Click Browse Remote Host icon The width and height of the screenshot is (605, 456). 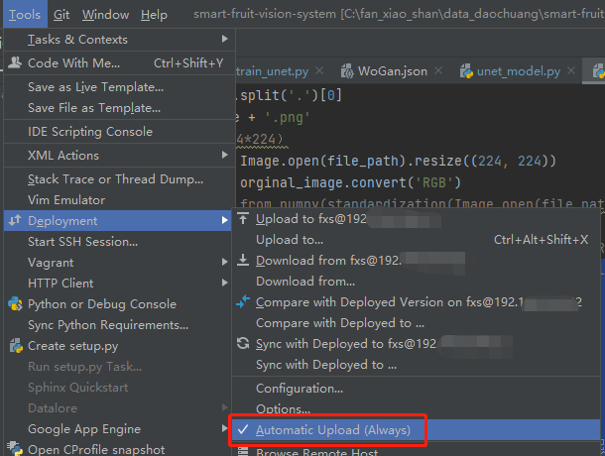click(243, 451)
